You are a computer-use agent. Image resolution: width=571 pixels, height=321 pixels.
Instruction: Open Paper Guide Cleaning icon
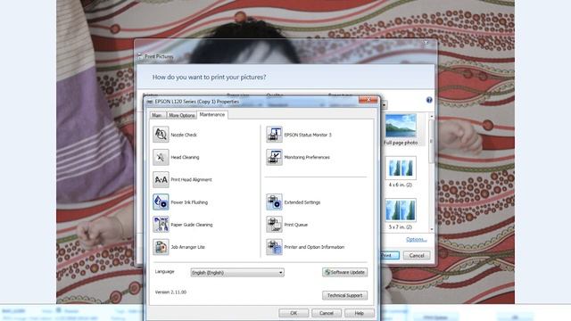(x=161, y=224)
